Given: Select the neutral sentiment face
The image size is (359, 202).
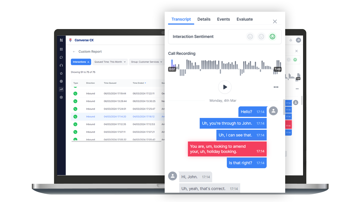Looking at the screenshot, I should (261, 37).
